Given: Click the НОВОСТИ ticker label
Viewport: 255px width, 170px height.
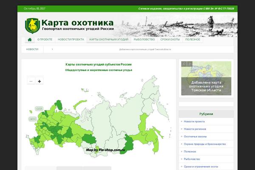Looking at the screenshot, I should [x=32, y=49].
